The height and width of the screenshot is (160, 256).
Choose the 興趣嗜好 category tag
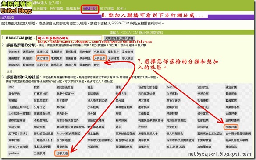[x=85, y=52]
